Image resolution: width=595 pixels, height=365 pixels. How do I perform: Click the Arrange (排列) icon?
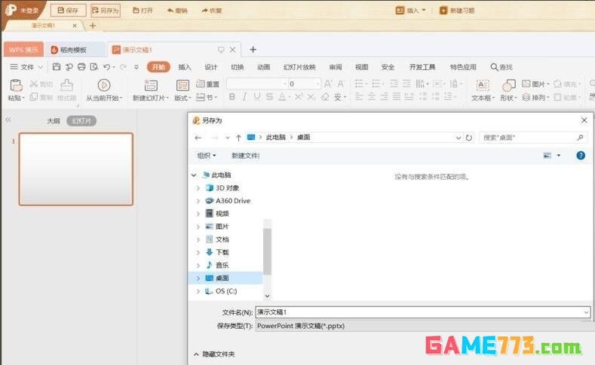point(526,97)
